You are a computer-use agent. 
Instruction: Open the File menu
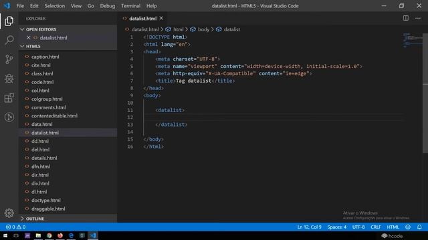pos(20,6)
